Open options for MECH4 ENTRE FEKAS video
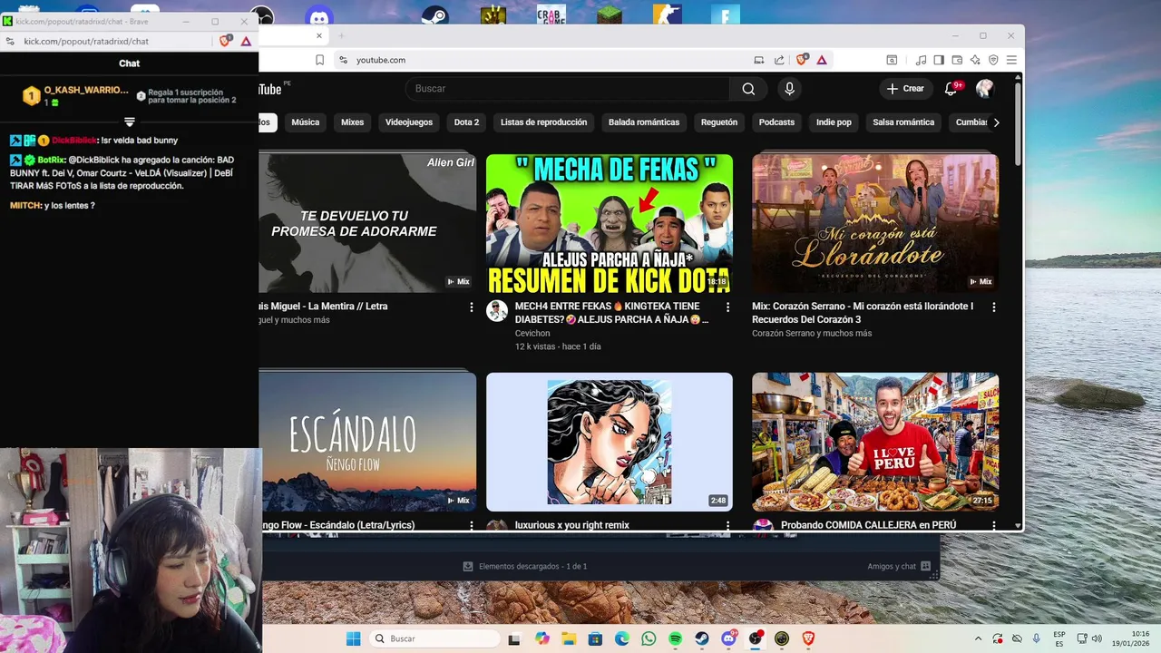This screenshot has height=653, width=1161. pyautogui.click(x=727, y=307)
